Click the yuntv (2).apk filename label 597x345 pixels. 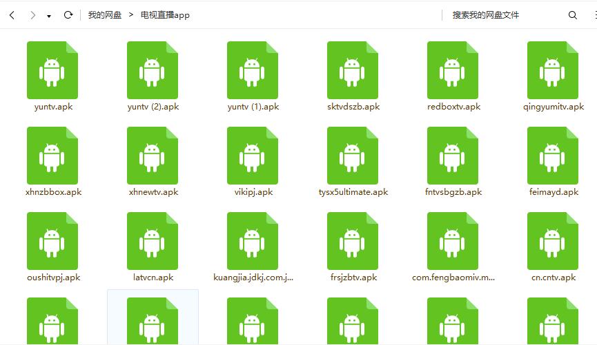tap(153, 107)
